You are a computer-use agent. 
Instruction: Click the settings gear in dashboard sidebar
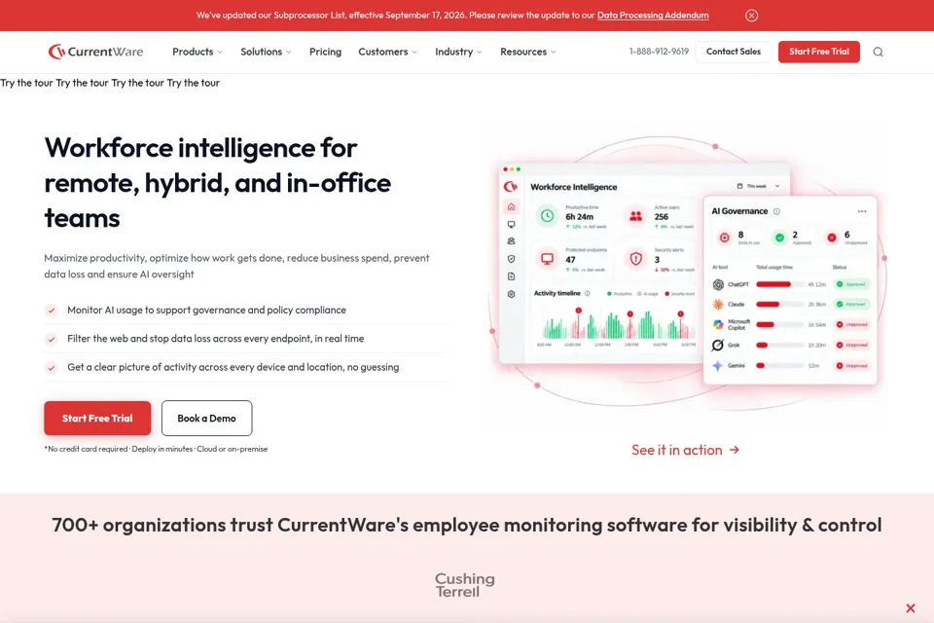(x=511, y=294)
